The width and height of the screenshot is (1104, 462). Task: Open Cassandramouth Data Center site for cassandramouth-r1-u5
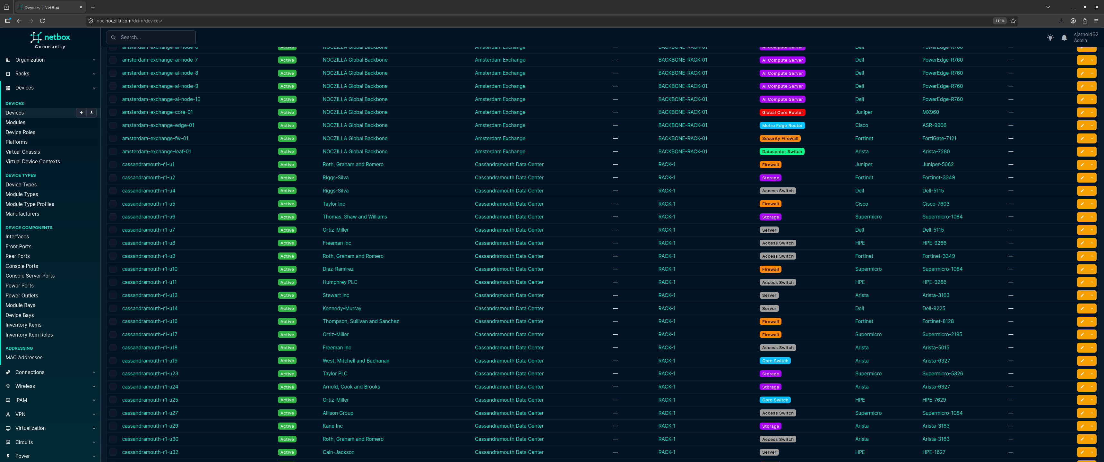(x=509, y=204)
